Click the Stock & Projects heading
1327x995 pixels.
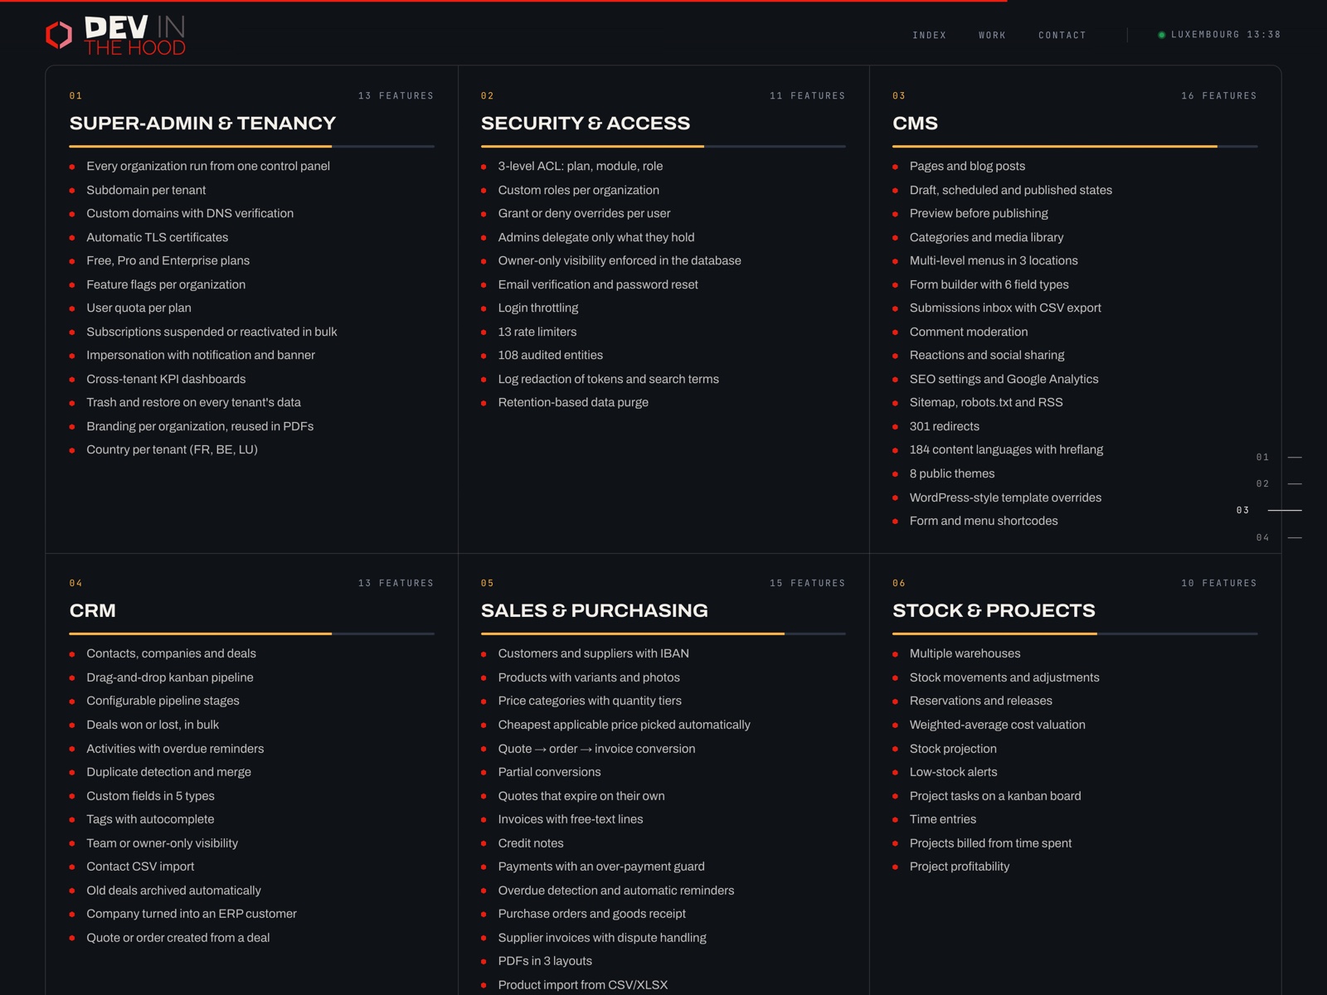994,611
